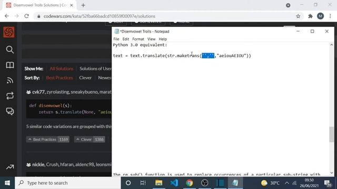Click the "aeiouAEIOU" string in Notepad
Screen dimensions: 337x189
(231, 56)
